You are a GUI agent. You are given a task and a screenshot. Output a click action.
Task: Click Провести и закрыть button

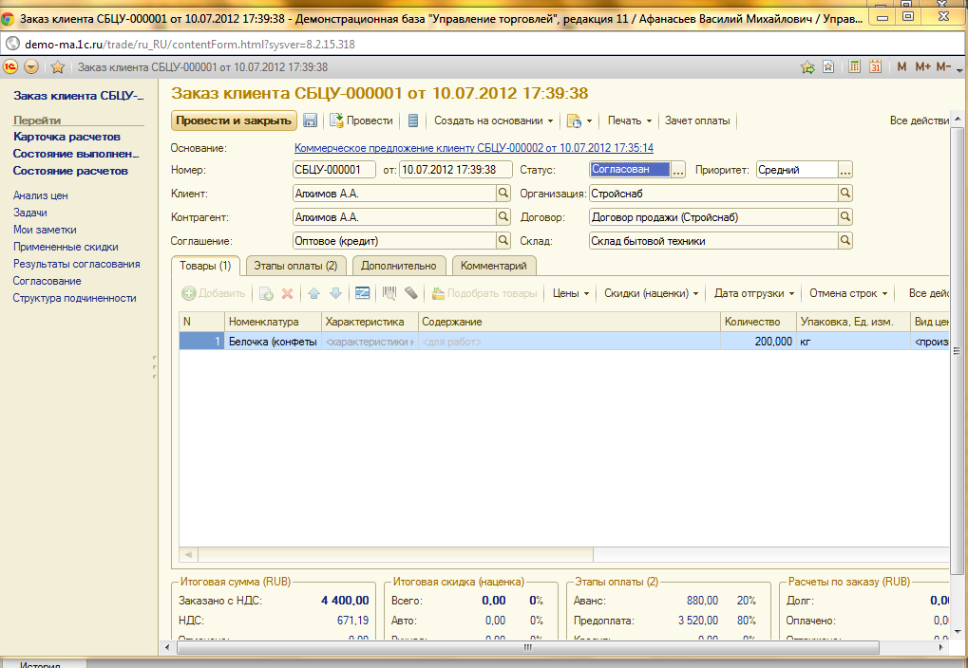[234, 121]
